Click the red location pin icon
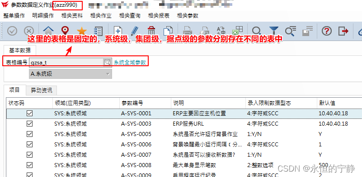The width and height of the screenshot is (362, 177). [65, 31]
